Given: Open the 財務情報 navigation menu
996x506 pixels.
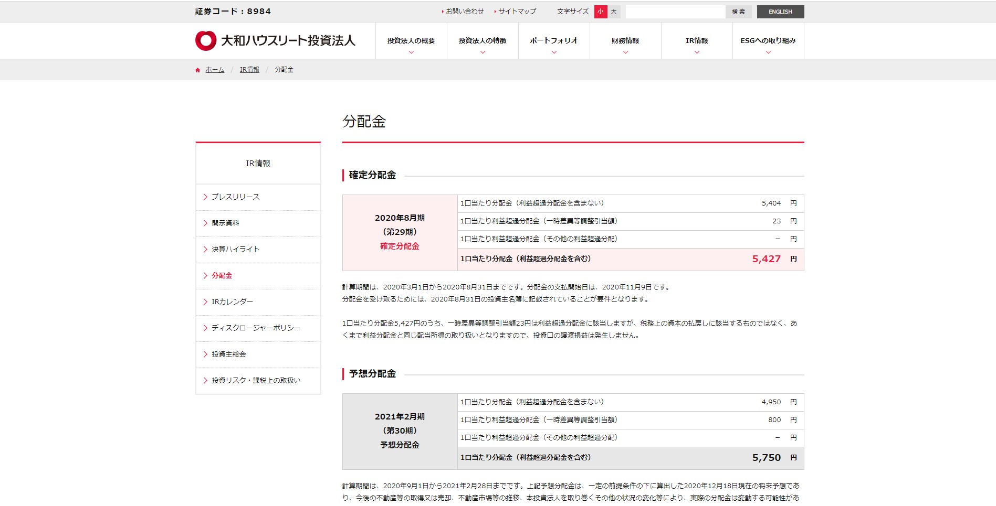Looking at the screenshot, I should coord(625,41).
